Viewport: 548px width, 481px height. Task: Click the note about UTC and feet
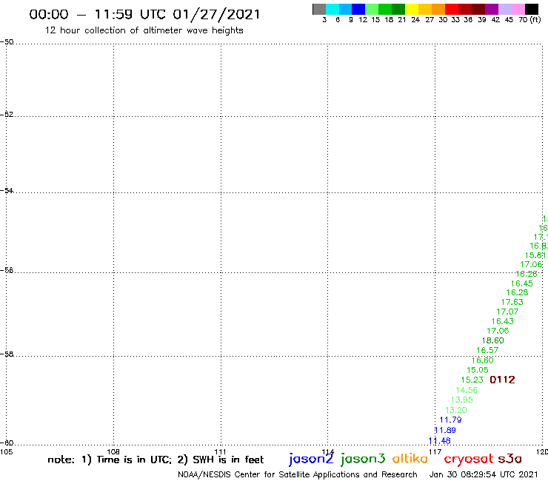[x=156, y=460]
